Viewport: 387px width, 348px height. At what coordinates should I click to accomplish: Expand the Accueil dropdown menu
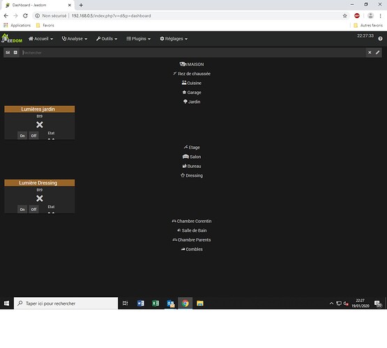(x=40, y=39)
